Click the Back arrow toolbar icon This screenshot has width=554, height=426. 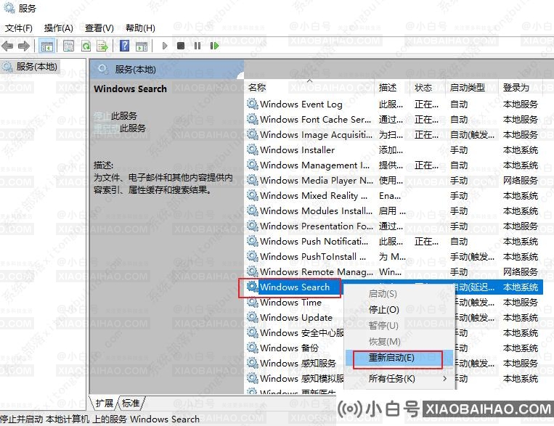point(8,46)
